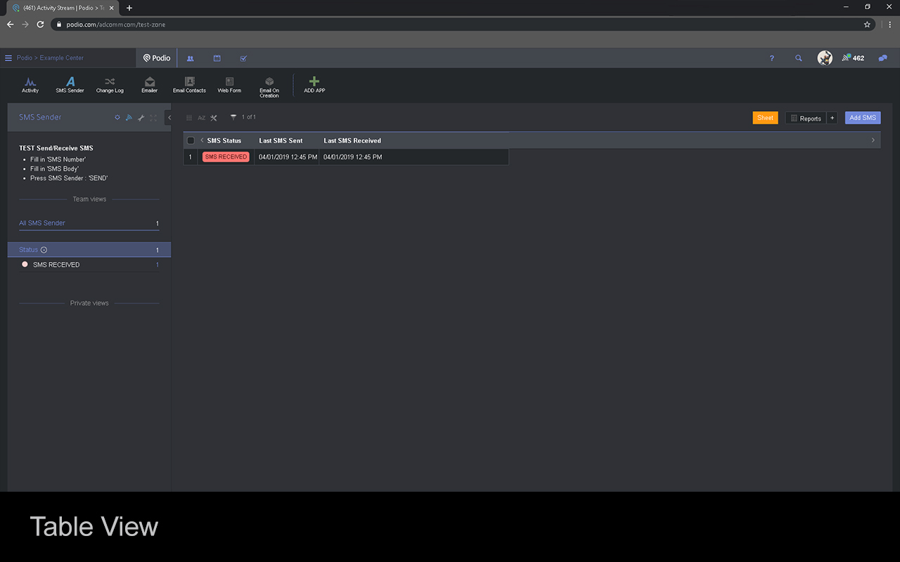The width and height of the screenshot is (900, 562).
Task: Open the Chrome three-dot menu
Action: click(x=889, y=24)
